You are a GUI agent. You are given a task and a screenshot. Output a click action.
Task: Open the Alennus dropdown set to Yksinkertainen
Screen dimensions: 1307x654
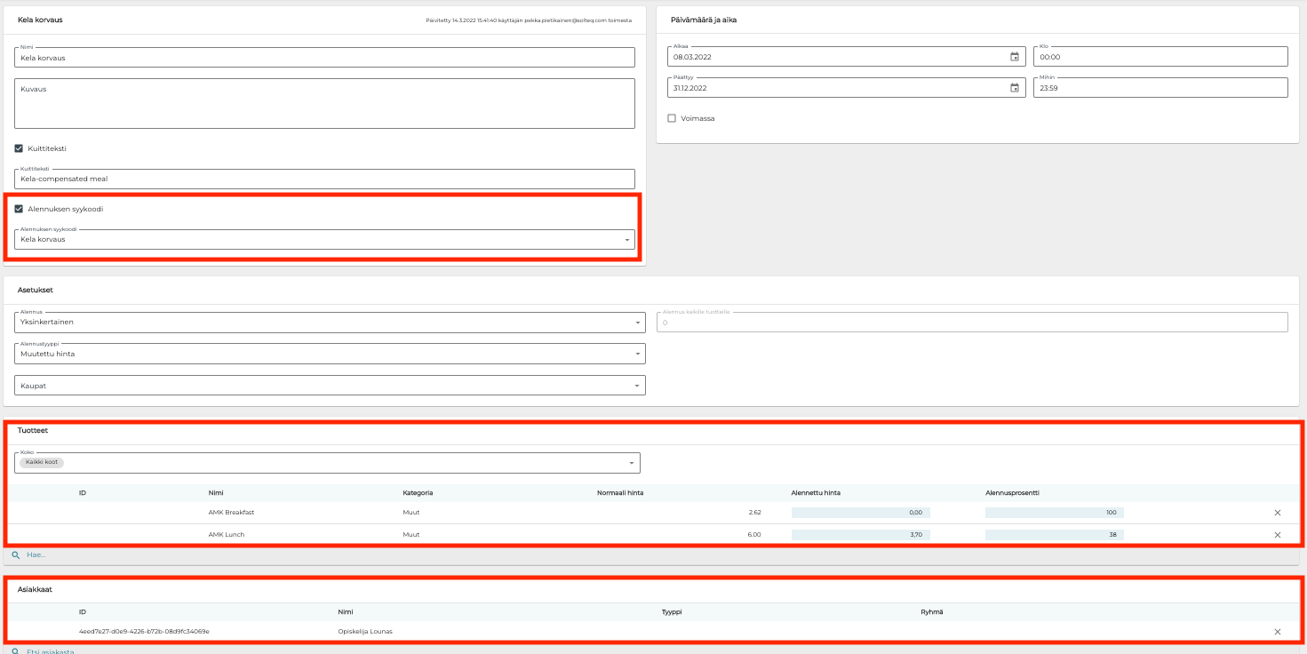pos(330,323)
